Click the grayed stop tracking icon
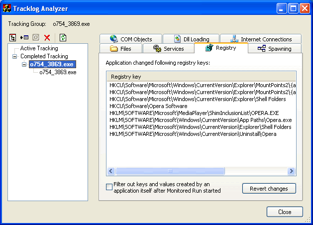 [36, 37]
